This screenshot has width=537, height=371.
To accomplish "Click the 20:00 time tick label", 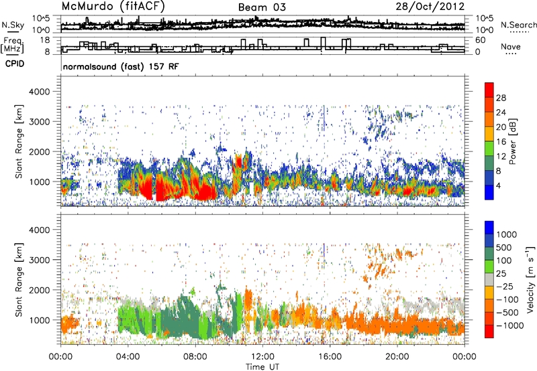I will (397, 357).
